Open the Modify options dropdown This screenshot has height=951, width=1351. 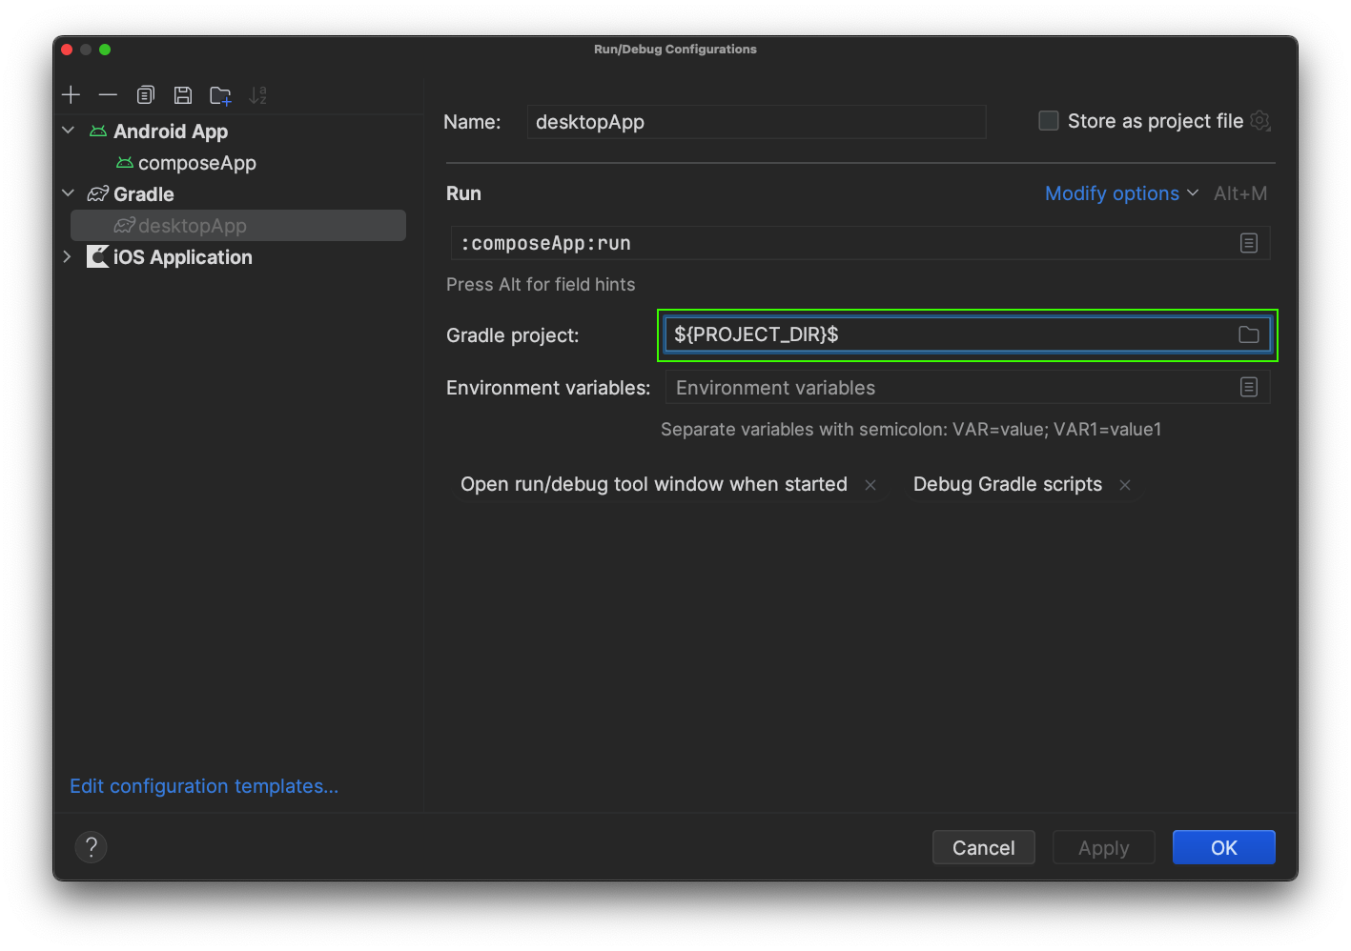click(1121, 193)
